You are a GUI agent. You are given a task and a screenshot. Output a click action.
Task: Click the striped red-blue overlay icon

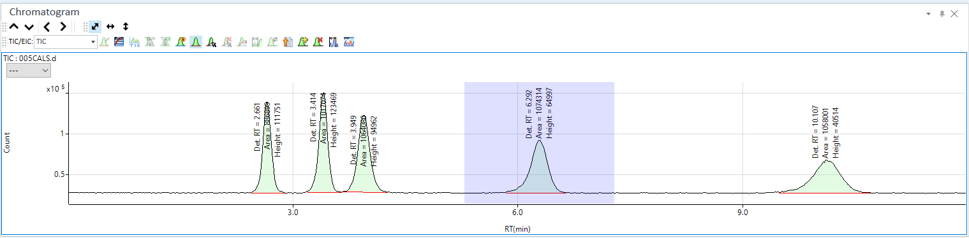click(x=119, y=42)
